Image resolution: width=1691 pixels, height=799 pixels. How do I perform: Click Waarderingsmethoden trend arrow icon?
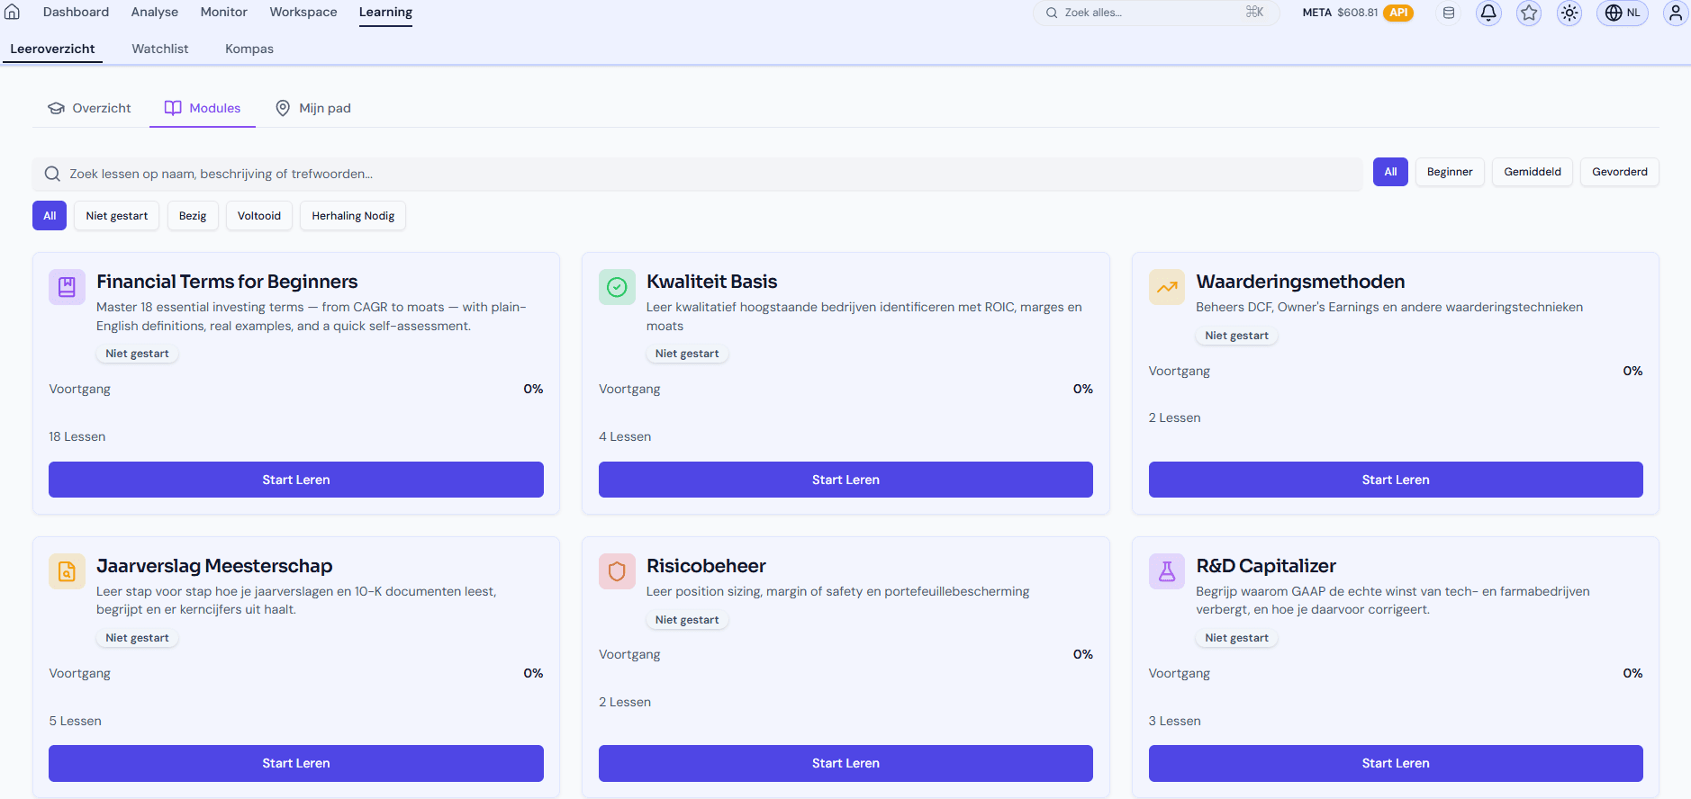click(1167, 287)
